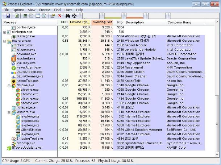221x165 pixels.
Task: Click the NToolsUpdater.exe green box icon
Action: [x=9, y=148]
